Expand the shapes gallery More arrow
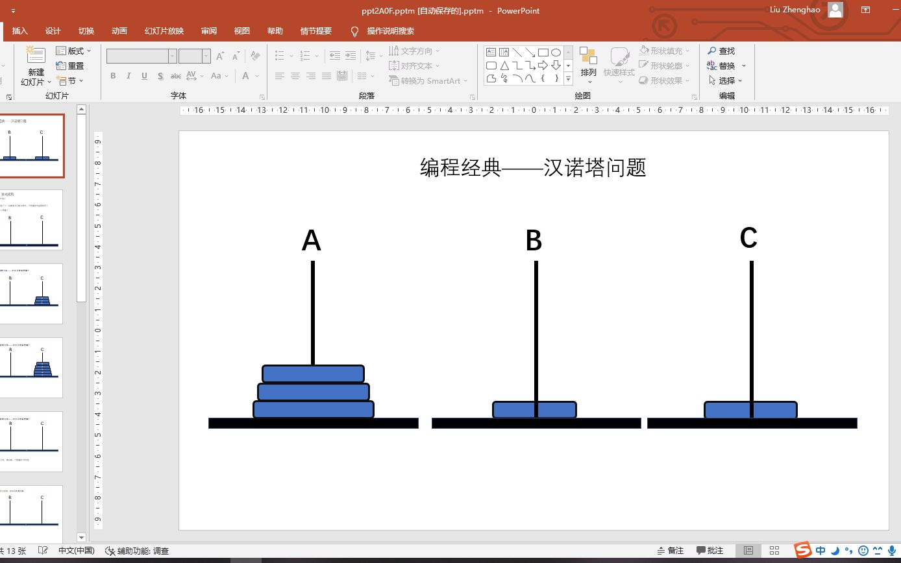Viewport: 901px width, 563px height. 568,78
